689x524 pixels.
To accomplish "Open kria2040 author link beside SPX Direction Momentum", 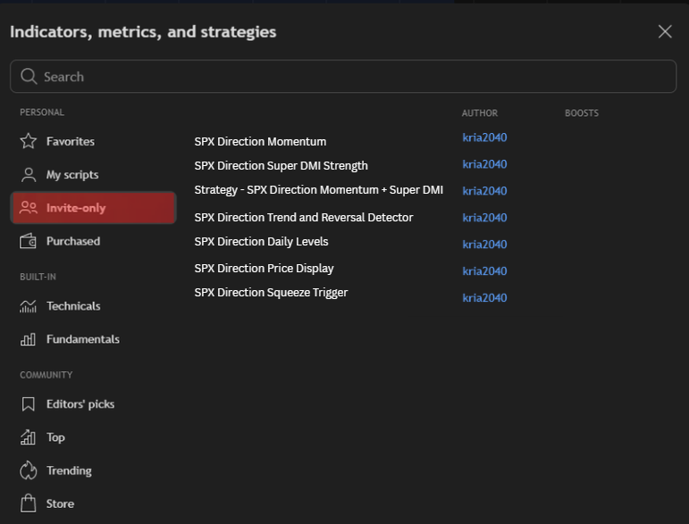I will [x=484, y=137].
